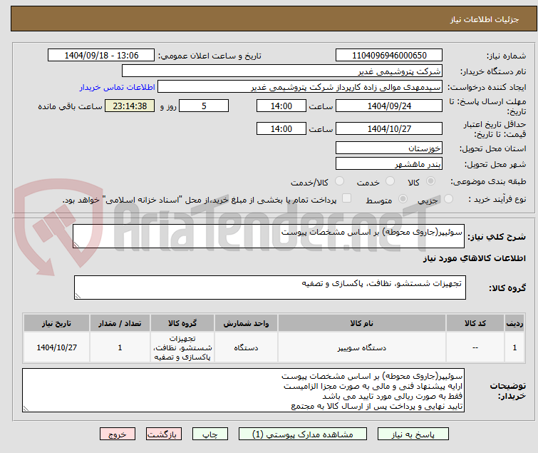Click the remaining time field 23:14:38
The height and width of the screenshot is (453, 538).
[130, 106]
